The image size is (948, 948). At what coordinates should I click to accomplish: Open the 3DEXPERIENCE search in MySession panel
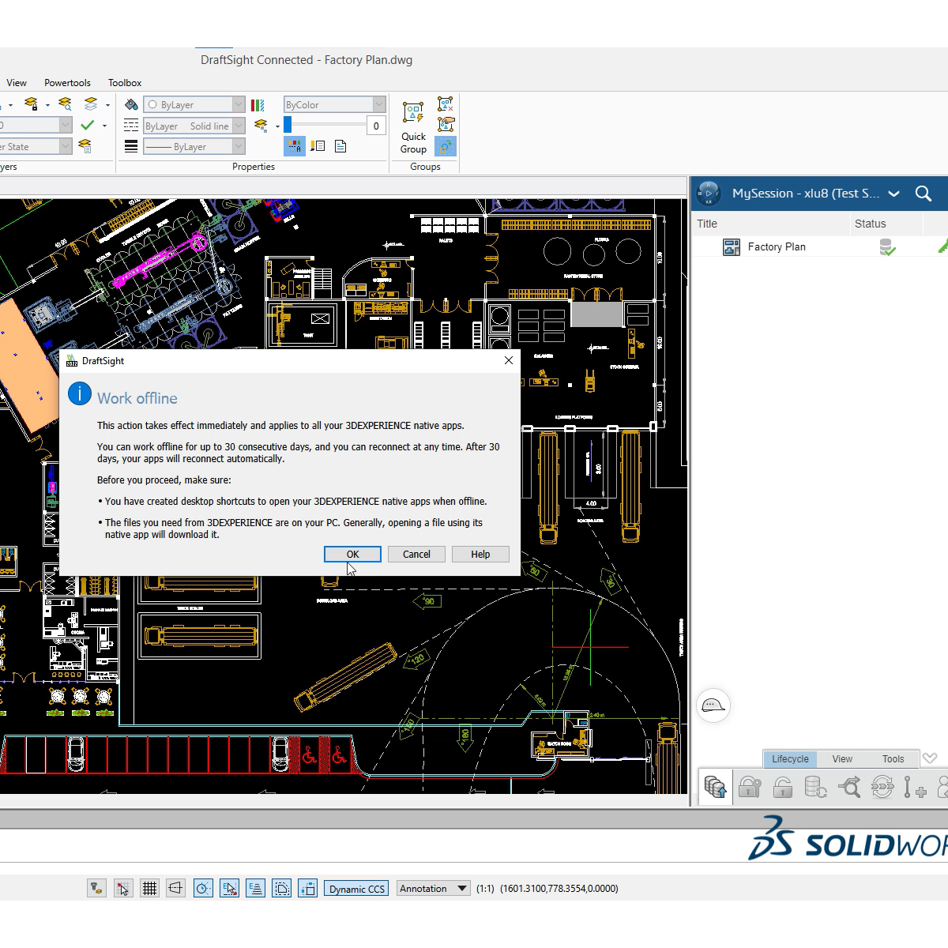pyautogui.click(x=924, y=193)
